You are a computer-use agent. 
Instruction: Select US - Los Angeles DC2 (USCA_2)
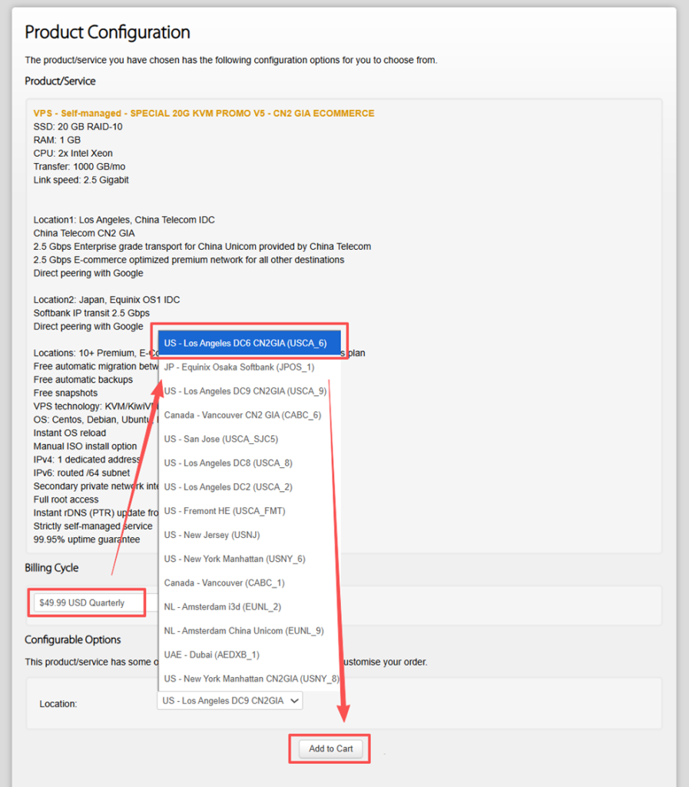[228, 486]
